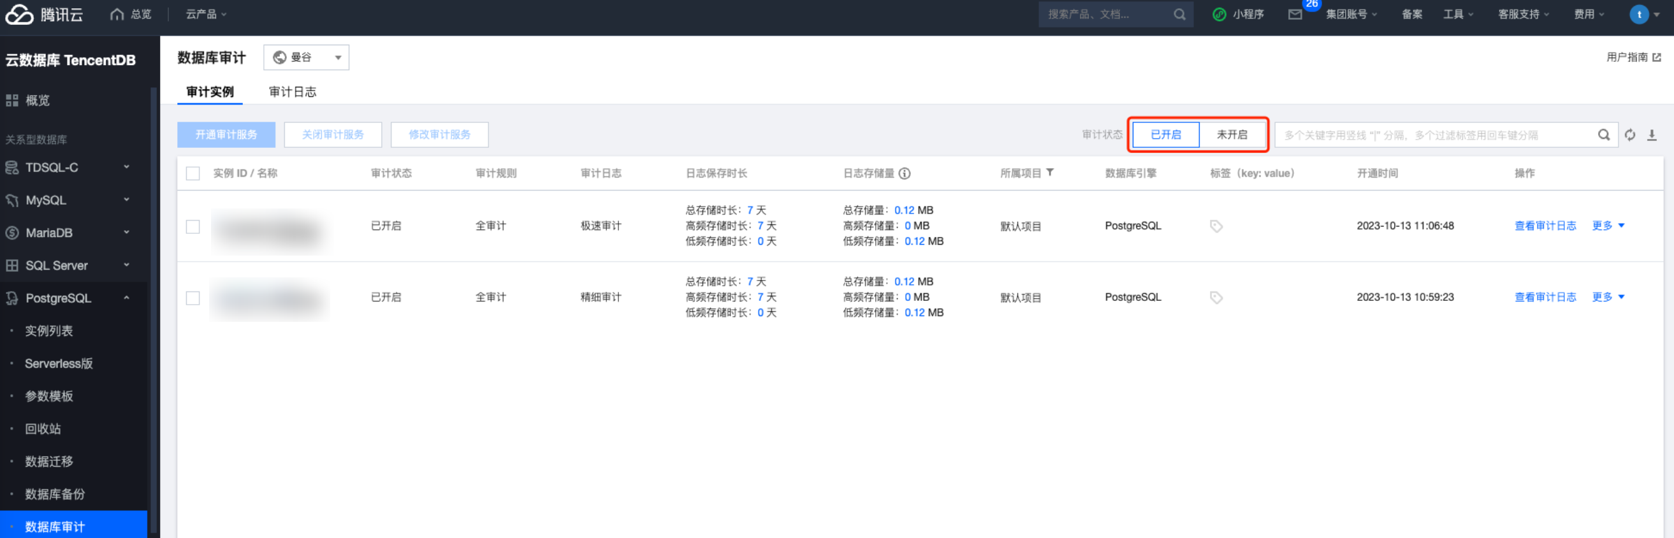The height and width of the screenshot is (538, 1674).
Task: Click the 所属项目 filter funnel icon
Action: point(1050,173)
